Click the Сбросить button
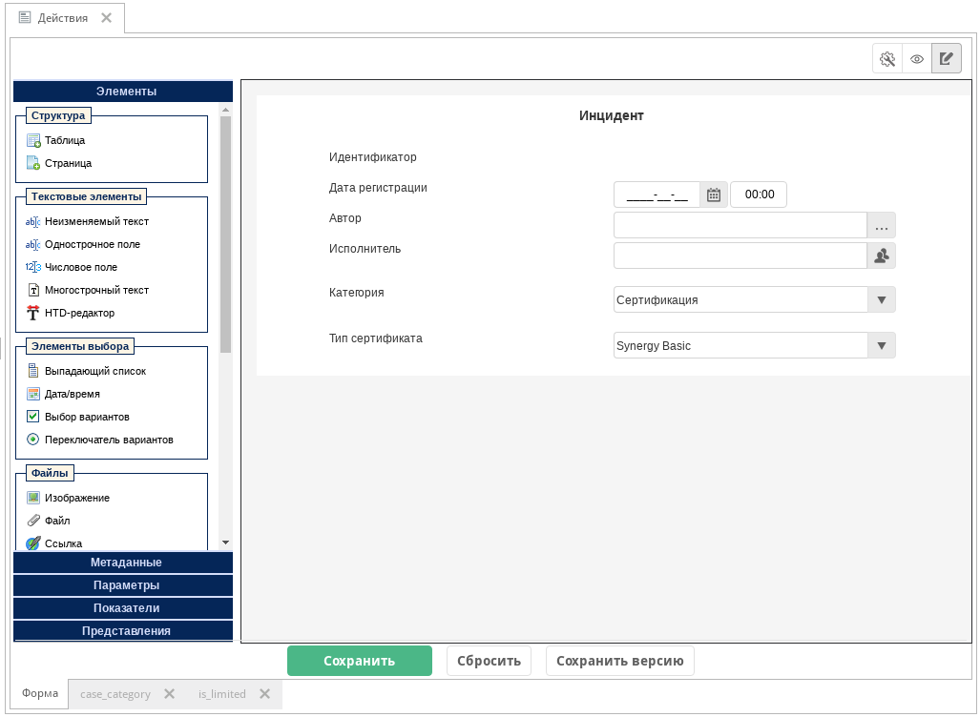 click(489, 661)
